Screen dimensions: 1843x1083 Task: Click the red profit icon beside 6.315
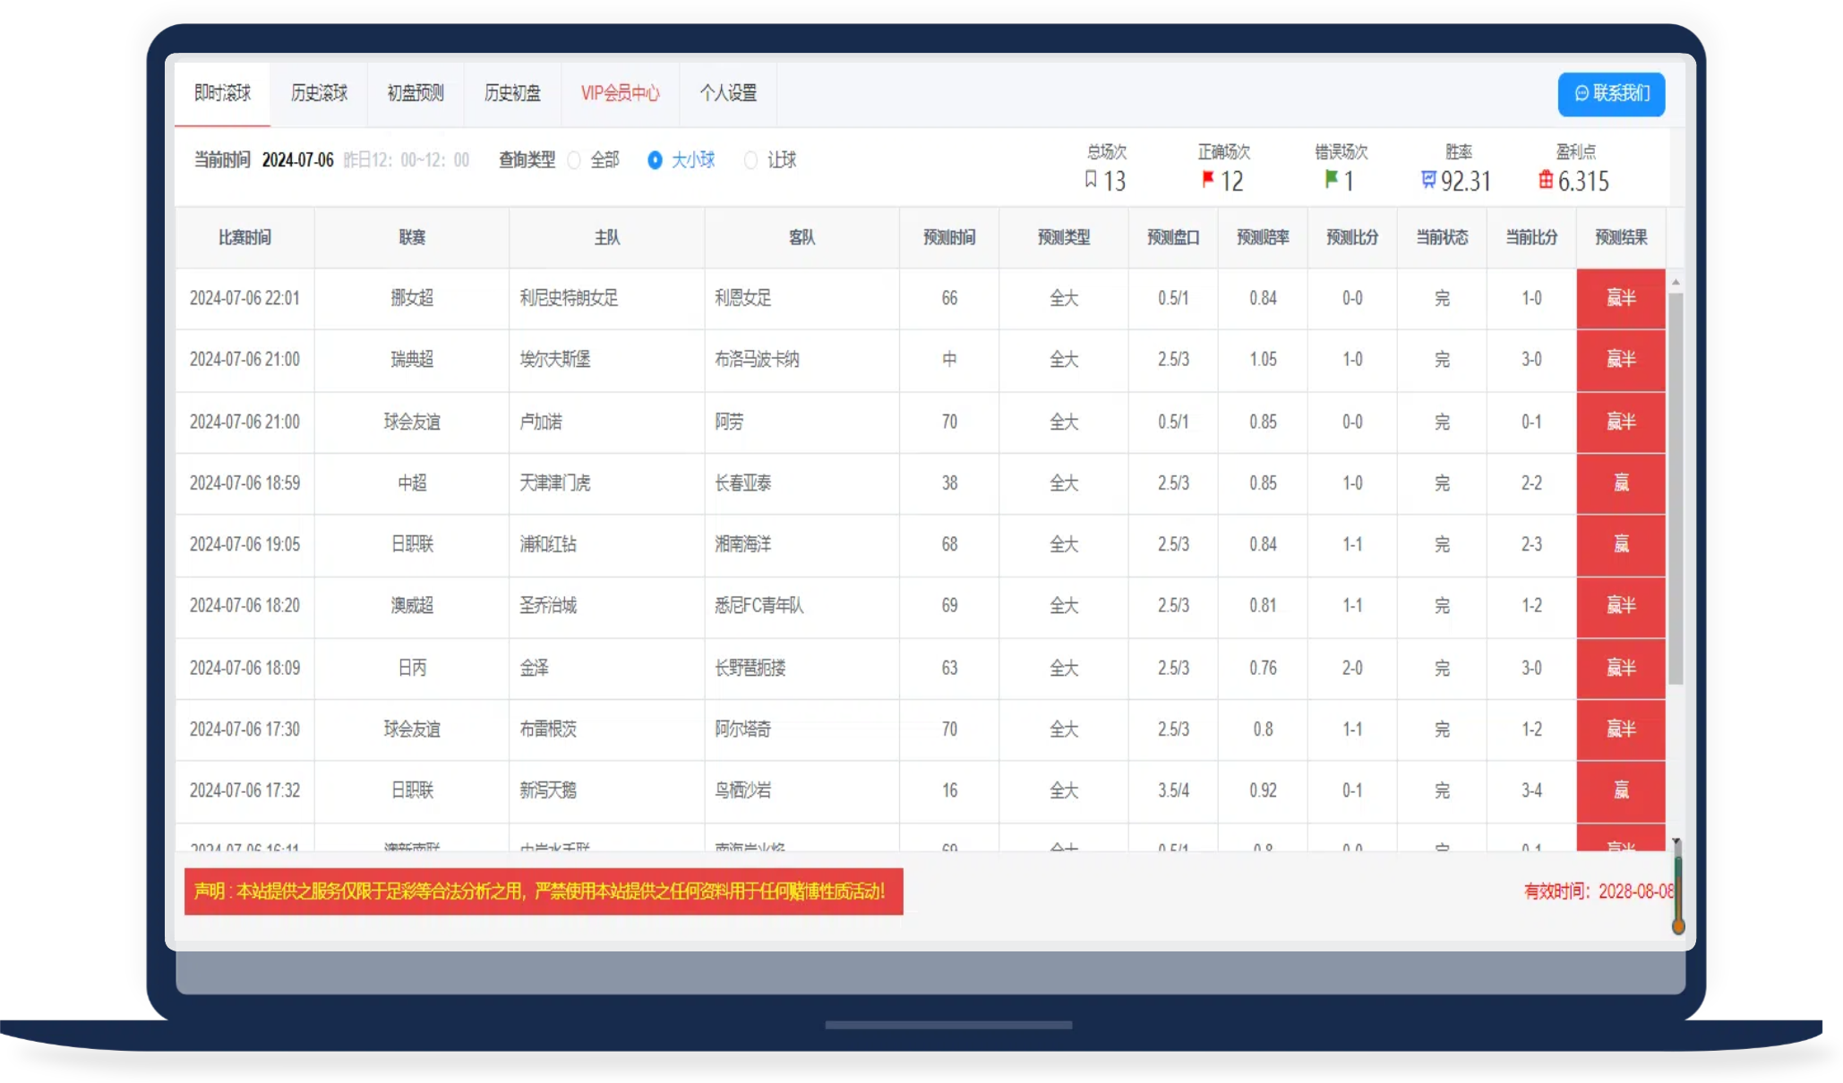tap(1546, 180)
